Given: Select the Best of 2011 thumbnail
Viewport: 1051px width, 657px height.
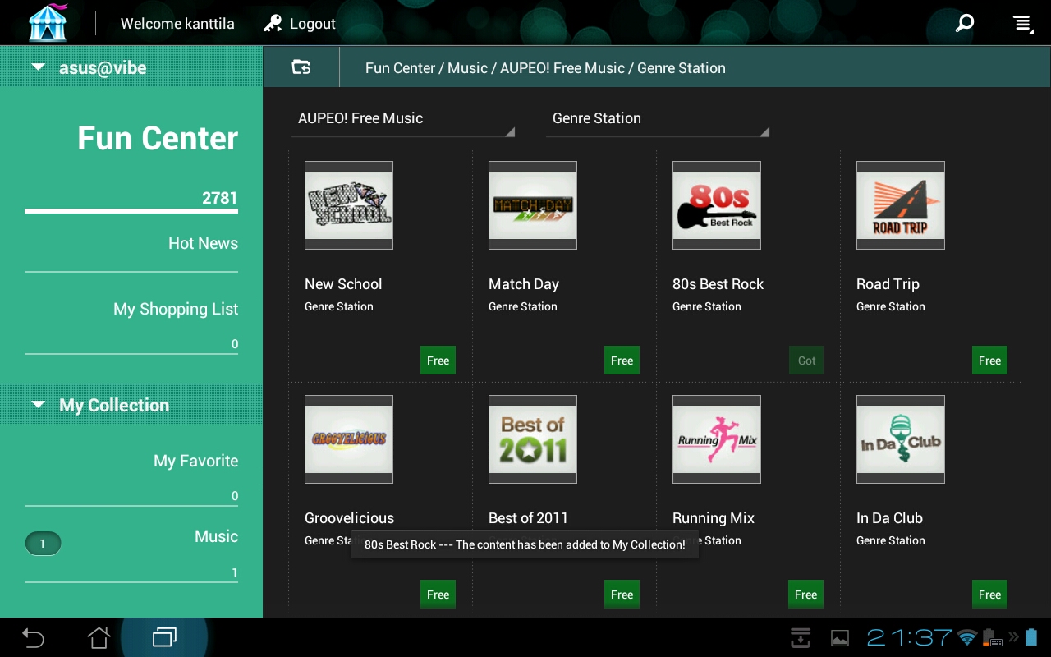Looking at the screenshot, I should tap(533, 439).
